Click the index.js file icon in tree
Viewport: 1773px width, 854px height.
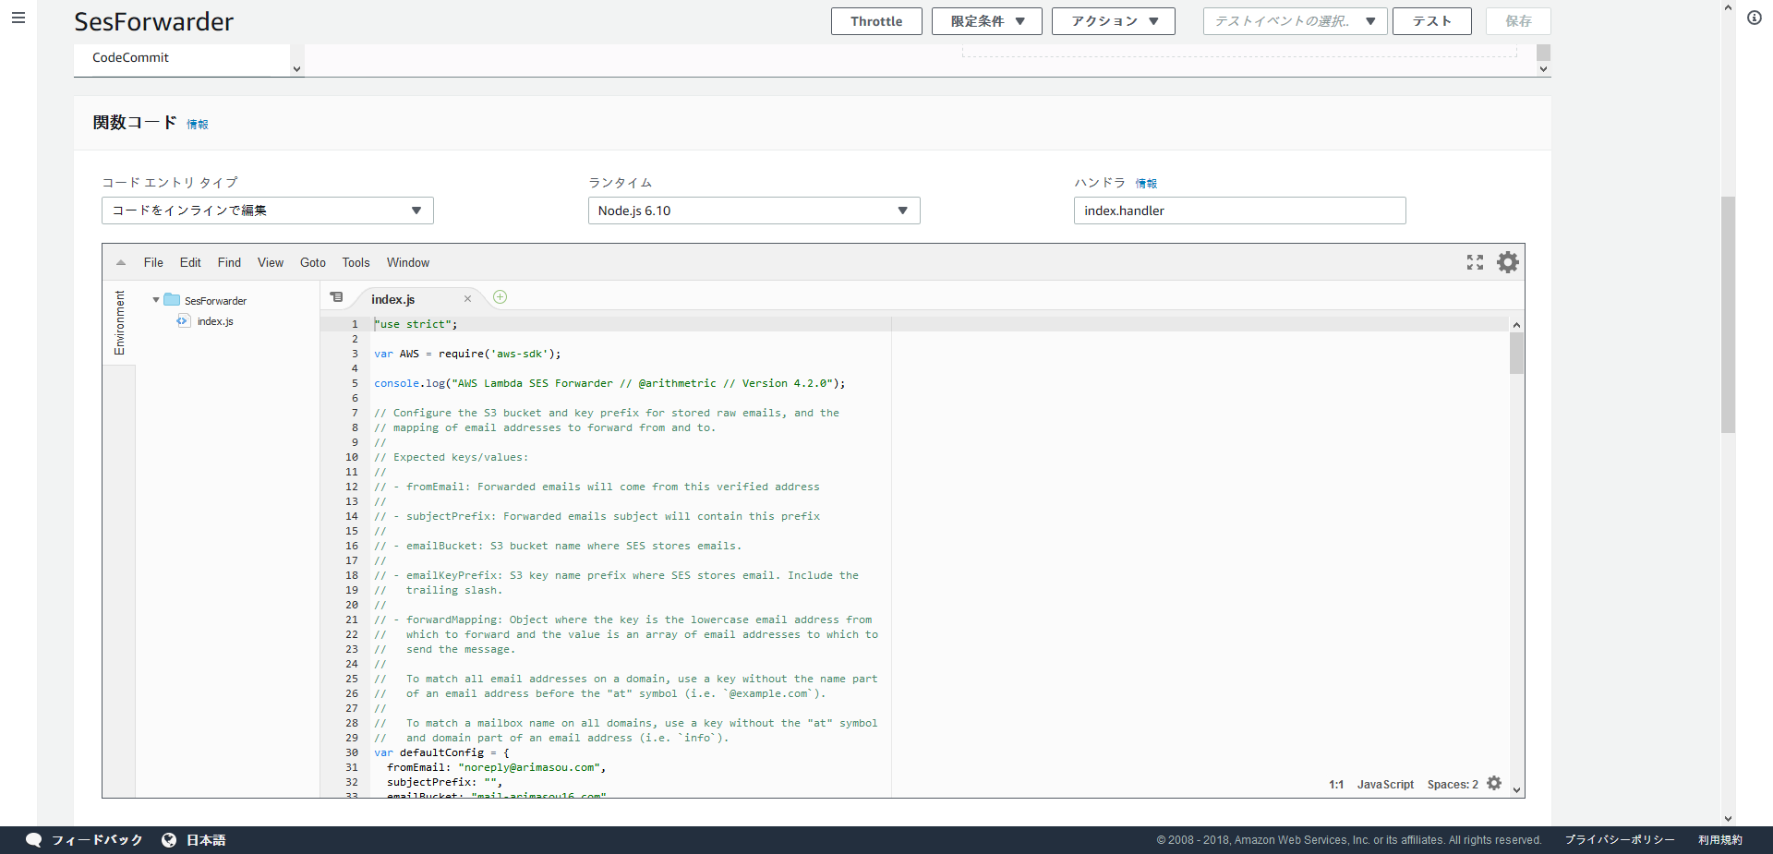(x=183, y=321)
